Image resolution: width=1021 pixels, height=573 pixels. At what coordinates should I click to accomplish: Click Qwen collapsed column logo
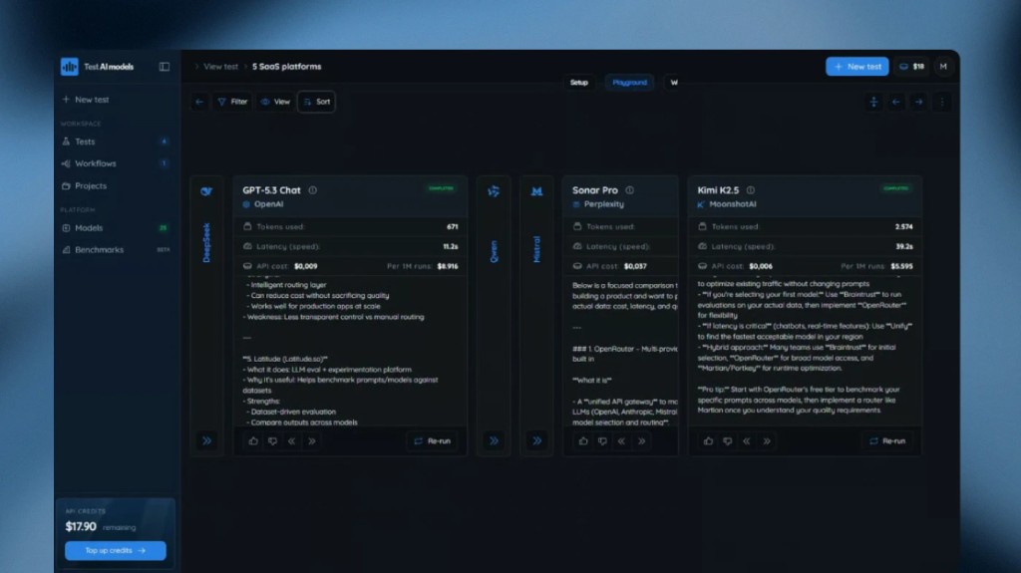pos(494,191)
